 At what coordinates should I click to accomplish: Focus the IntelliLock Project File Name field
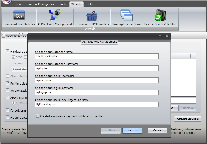(x=97, y=104)
